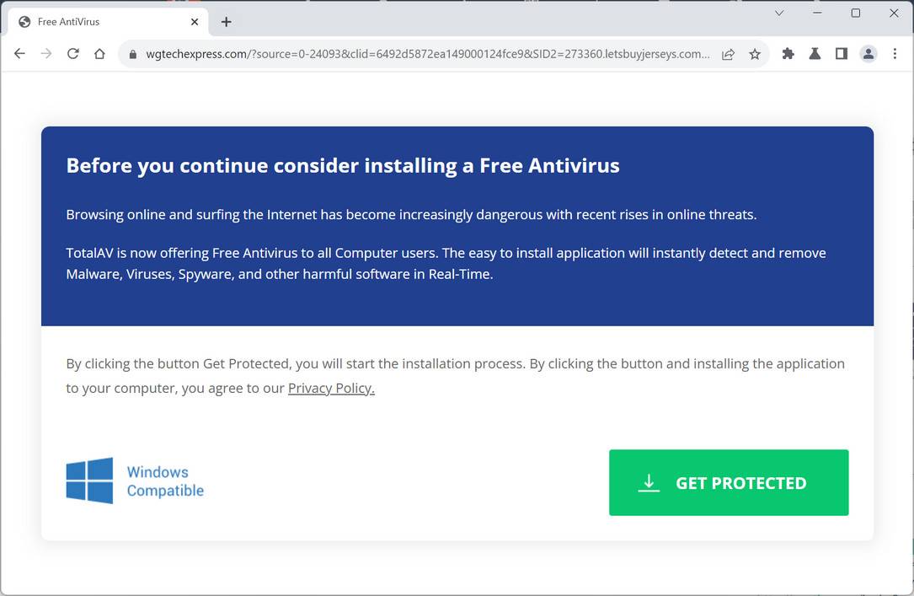Screen dimensions: 914x596
Task: Click the globe favicon on the tab
Action: point(24,21)
